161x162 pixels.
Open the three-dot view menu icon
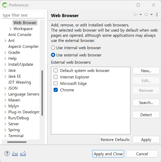(x=157, y=14)
